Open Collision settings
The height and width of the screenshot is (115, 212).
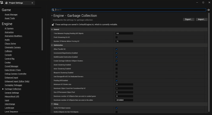[x=8, y=51]
